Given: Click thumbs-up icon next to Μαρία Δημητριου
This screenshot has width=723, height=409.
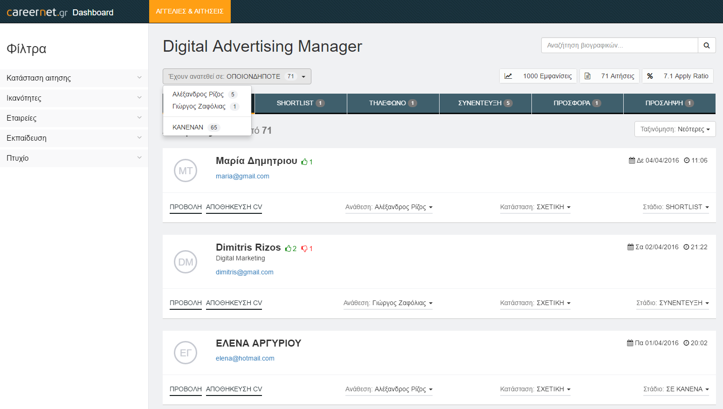Looking at the screenshot, I should point(304,162).
